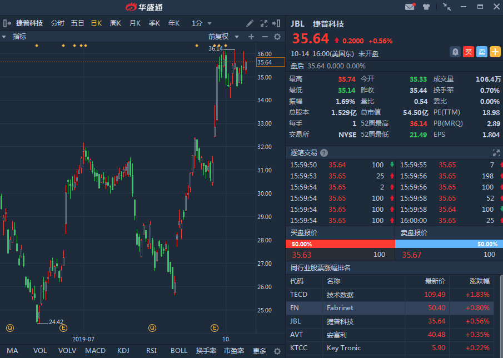Click red bid 50.00% ratio bar
The width and height of the screenshot is (503, 358).
pyautogui.click(x=340, y=244)
